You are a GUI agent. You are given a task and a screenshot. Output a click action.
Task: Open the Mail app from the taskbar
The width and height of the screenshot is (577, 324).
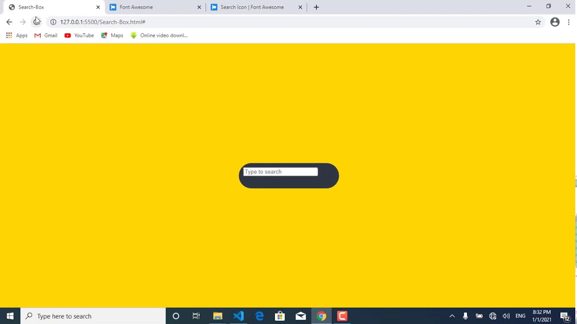[x=301, y=316]
